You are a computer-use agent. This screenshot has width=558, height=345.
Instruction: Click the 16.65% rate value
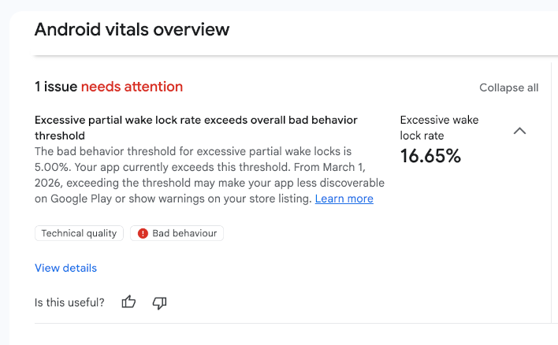coord(430,156)
